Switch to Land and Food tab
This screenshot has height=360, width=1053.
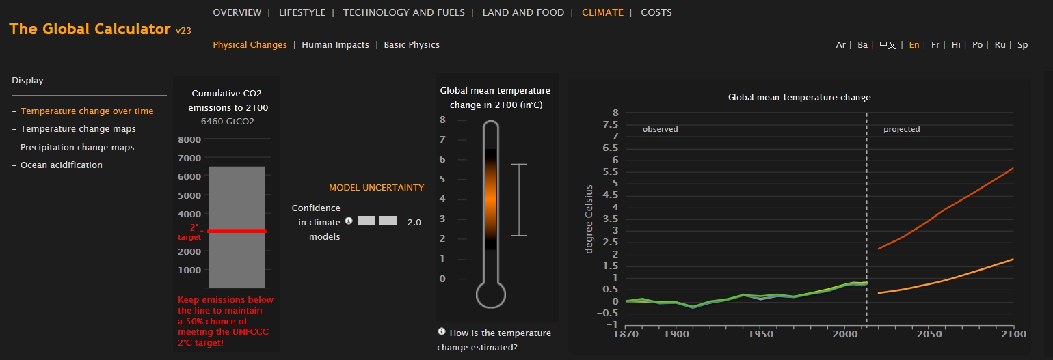(x=523, y=12)
